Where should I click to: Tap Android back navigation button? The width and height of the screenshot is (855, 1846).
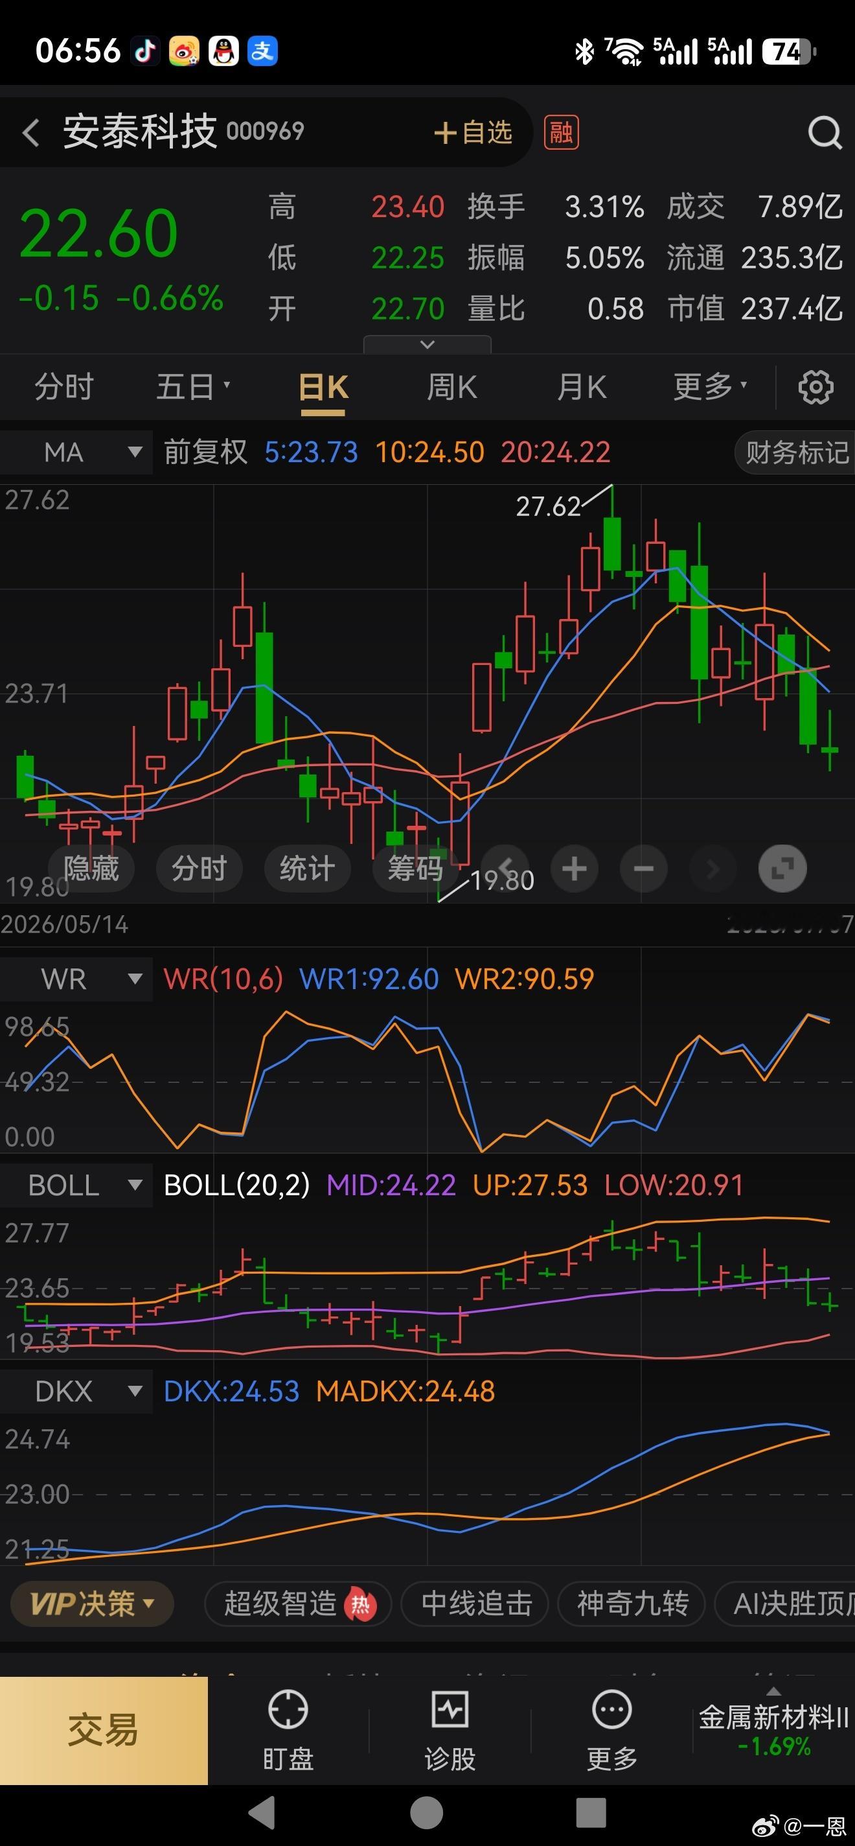[x=263, y=1813]
